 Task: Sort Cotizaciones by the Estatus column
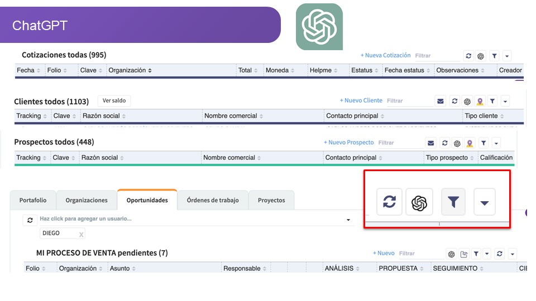tap(365, 70)
